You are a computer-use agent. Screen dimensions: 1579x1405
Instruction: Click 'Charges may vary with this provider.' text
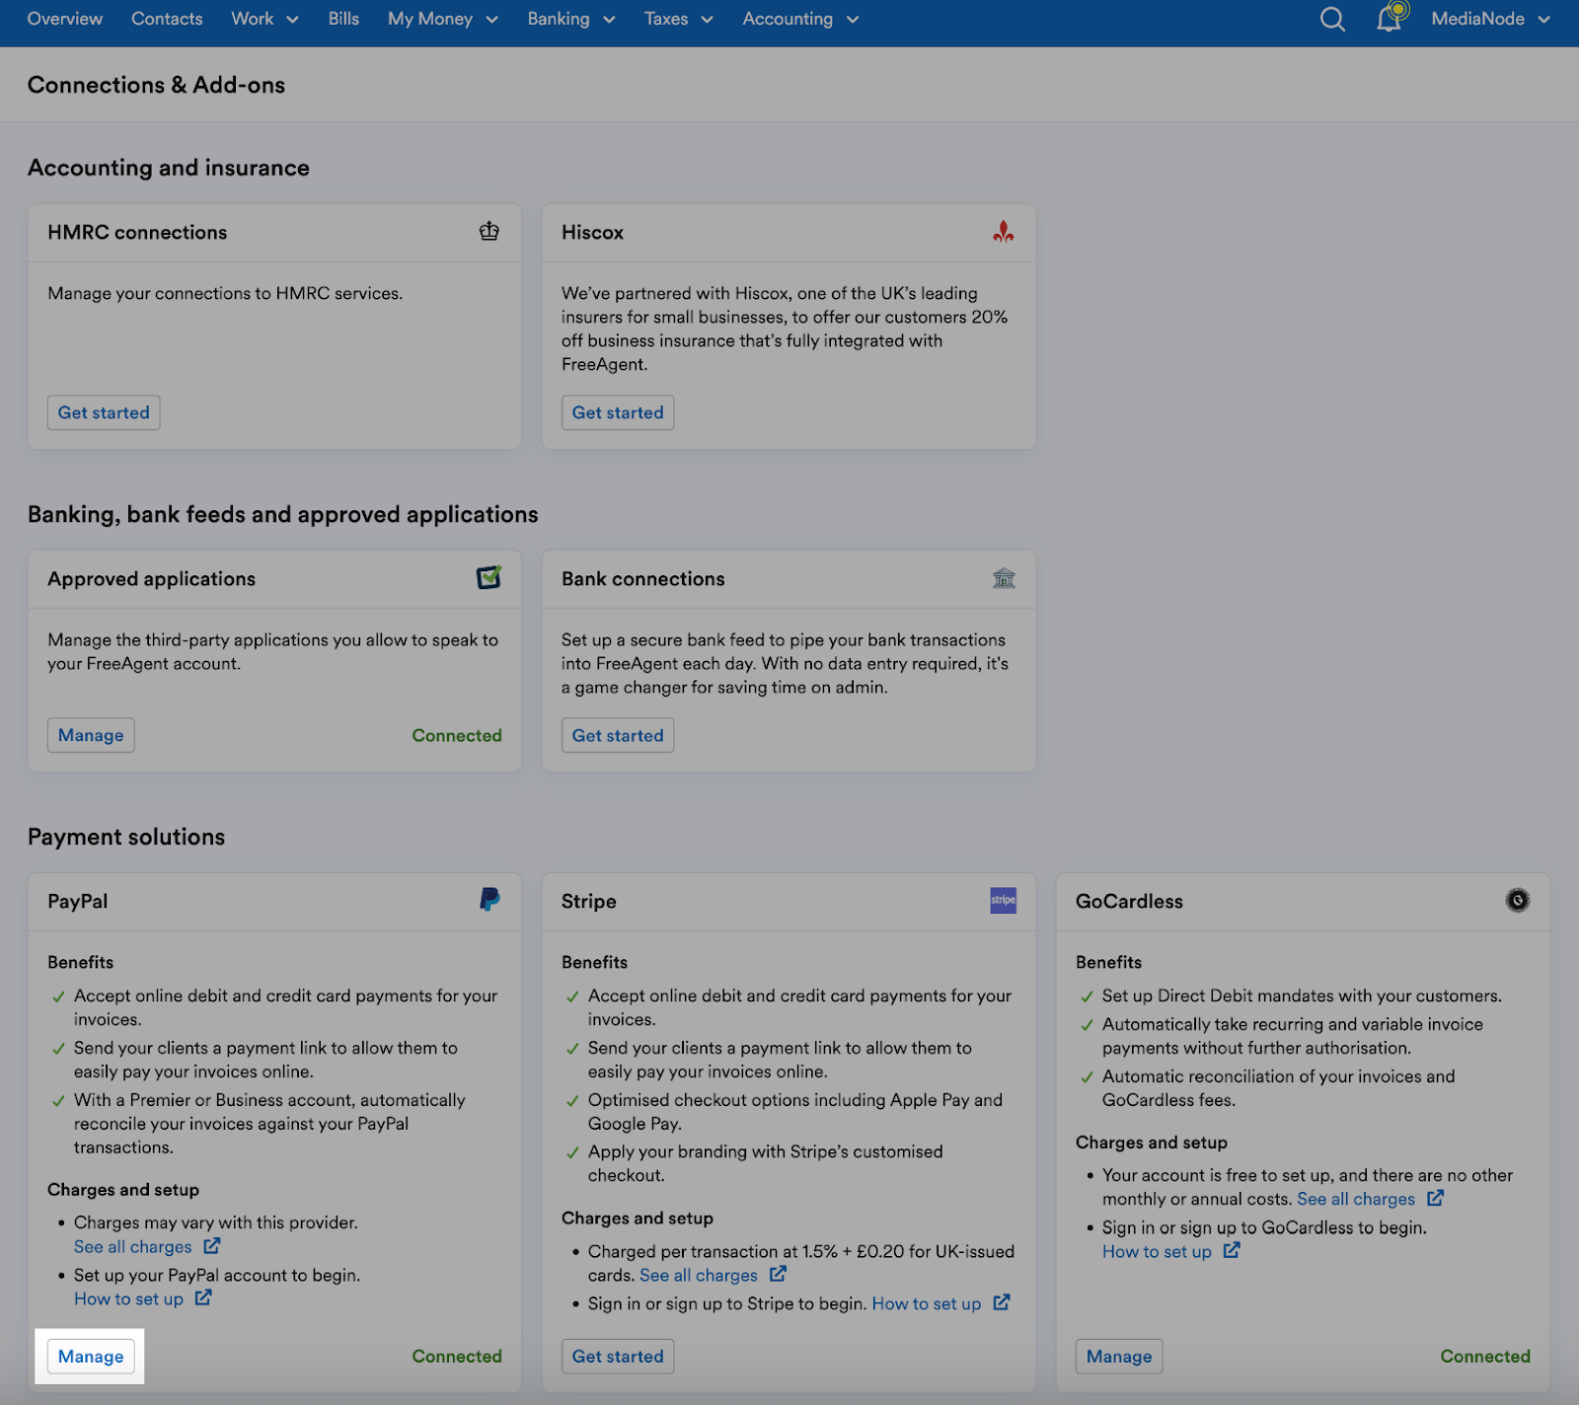click(216, 1222)
